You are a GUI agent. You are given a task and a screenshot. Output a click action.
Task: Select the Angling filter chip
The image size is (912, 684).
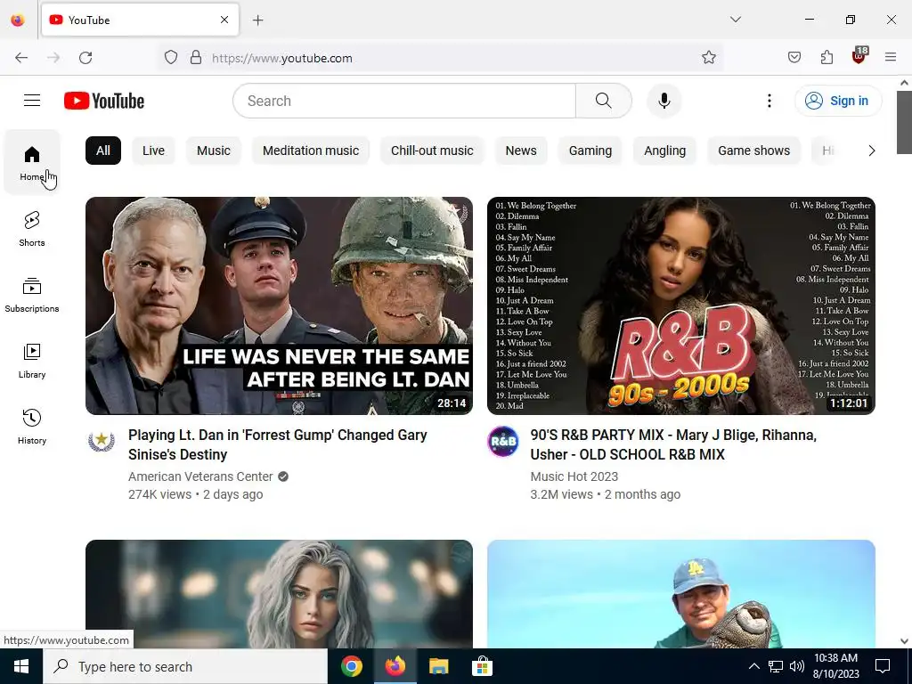tap(664, 151)
